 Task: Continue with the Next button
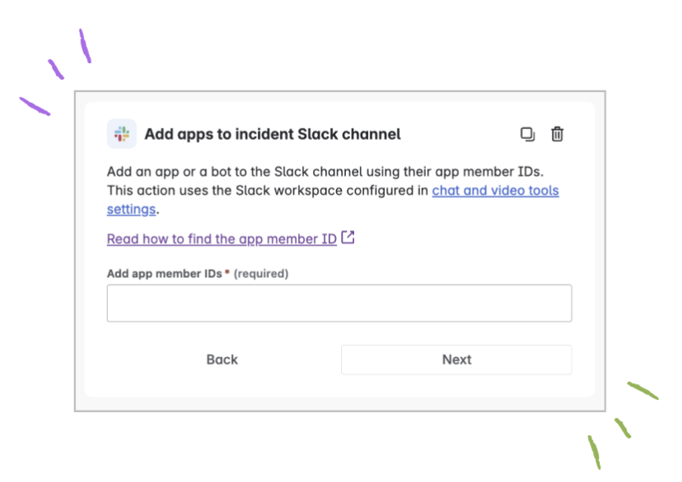tap(456, 359)
